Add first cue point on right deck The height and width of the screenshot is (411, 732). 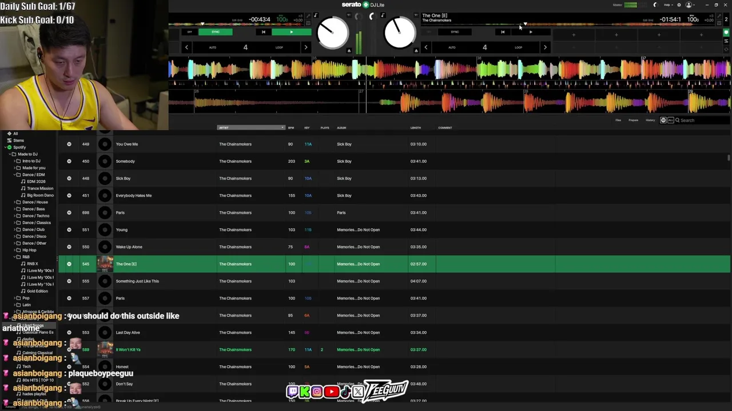(574, 35)
